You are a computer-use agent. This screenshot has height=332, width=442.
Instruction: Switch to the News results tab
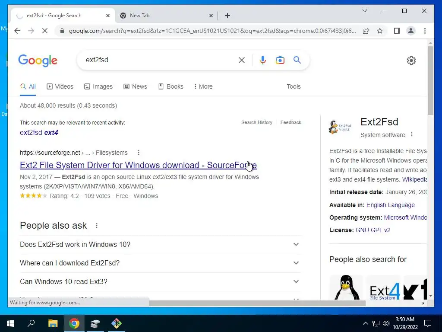coord(135,86)
